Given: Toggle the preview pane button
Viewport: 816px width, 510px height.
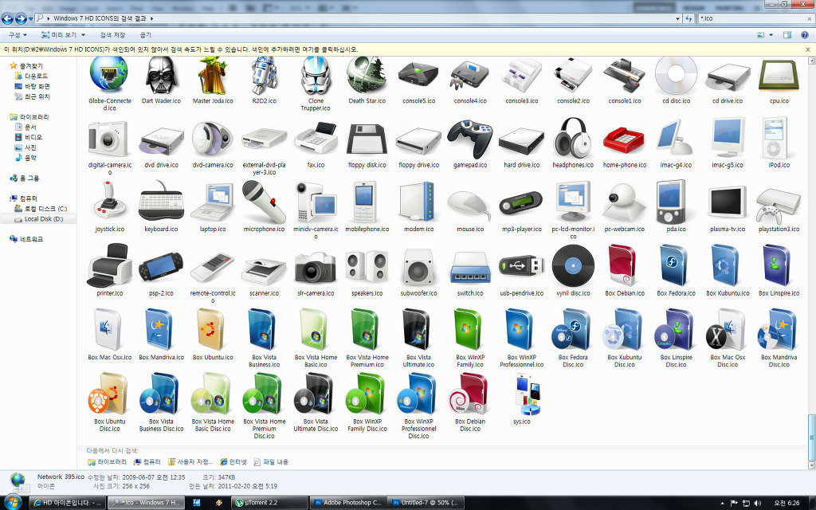Looking at the screenshot, I should [787, 35].
